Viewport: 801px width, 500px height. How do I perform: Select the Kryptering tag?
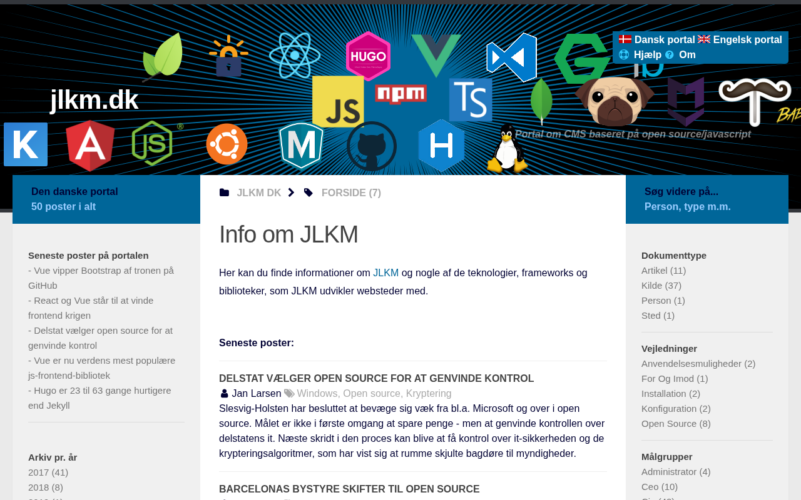pos(429,394)
